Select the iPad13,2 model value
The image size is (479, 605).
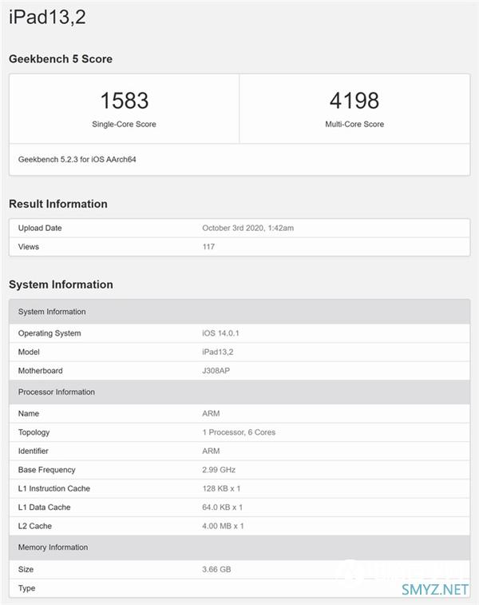point(218,352)
